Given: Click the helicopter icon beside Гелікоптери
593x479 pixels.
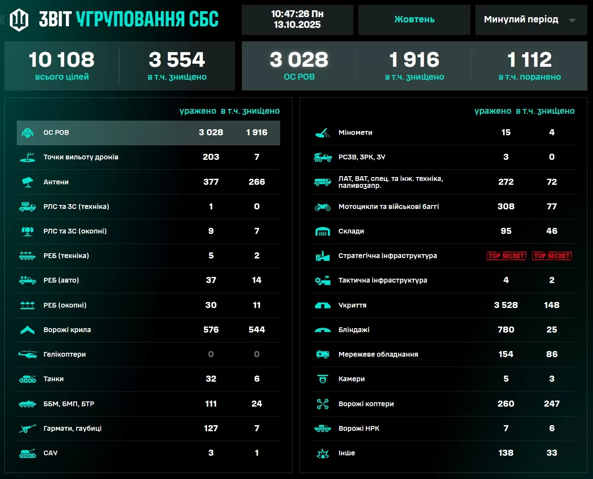Looking at the screenshot, I should point(28,355).
